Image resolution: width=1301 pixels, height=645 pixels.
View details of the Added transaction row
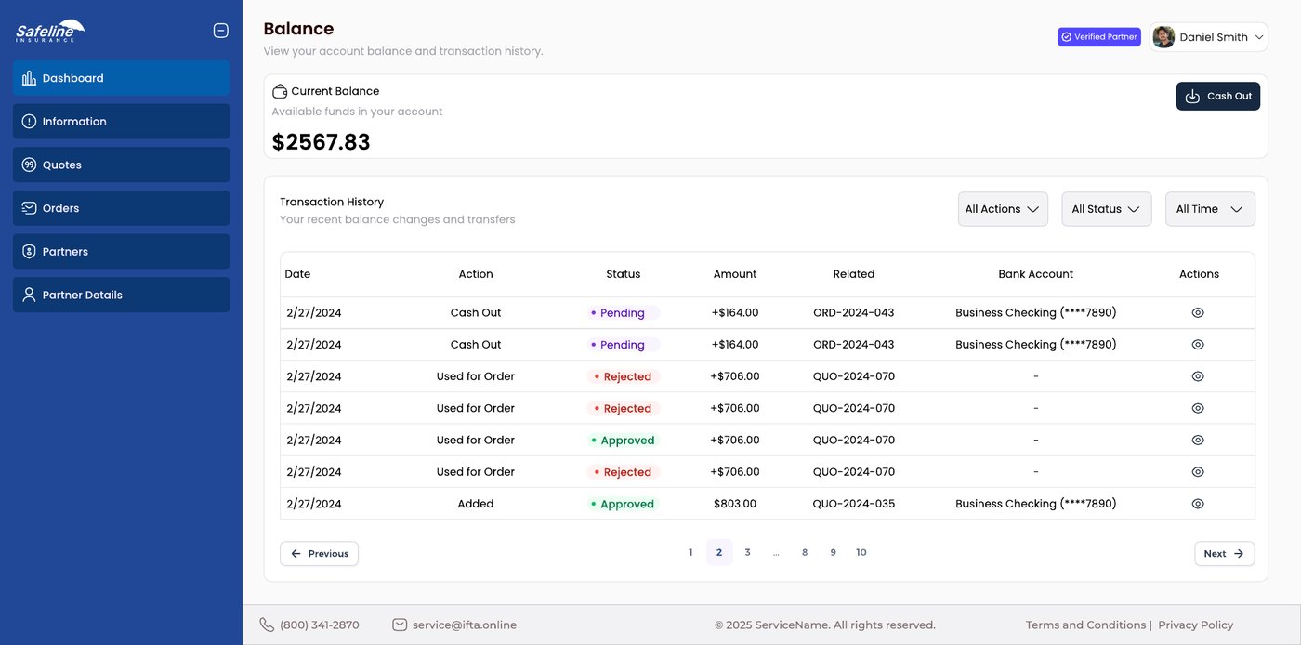point(1198,504)
